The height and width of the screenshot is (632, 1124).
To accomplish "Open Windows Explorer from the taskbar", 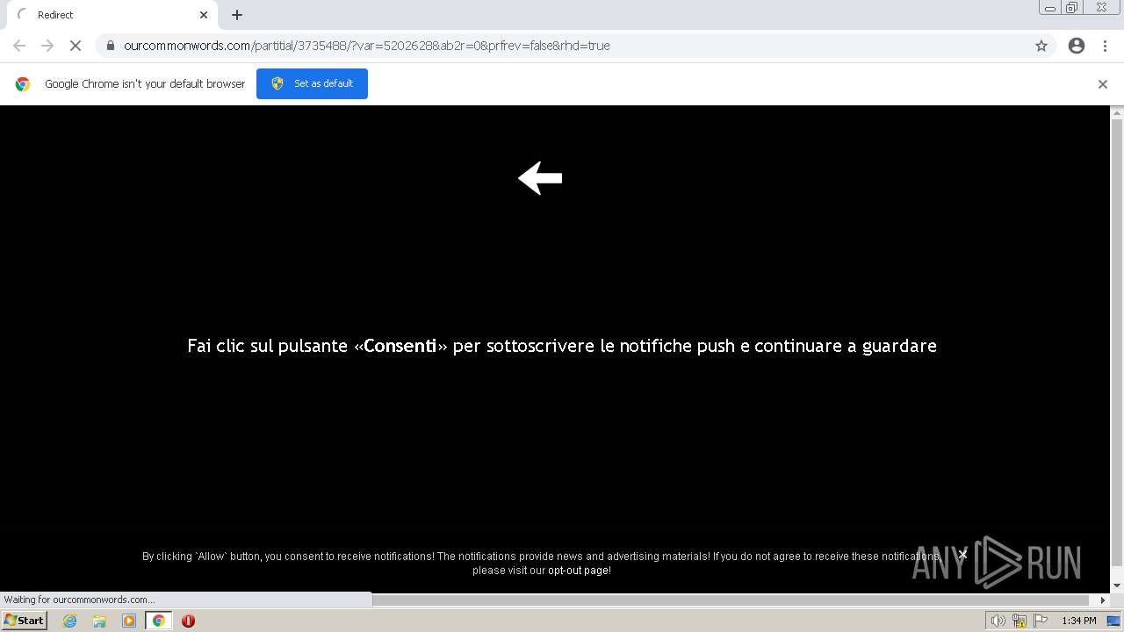I will point(99,621).
